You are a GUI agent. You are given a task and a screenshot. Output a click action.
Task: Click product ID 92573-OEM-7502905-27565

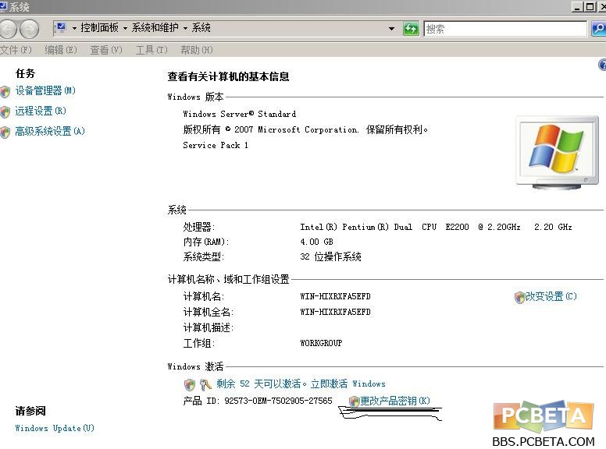(278, 401)
